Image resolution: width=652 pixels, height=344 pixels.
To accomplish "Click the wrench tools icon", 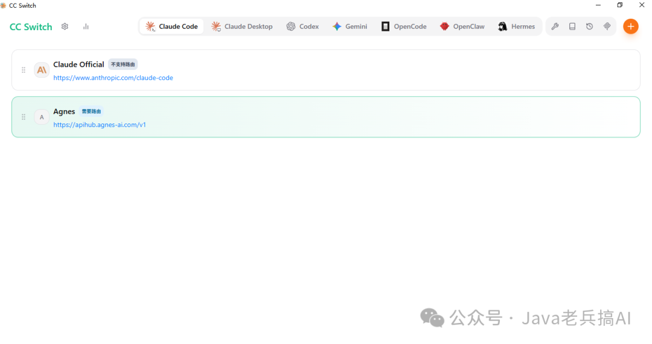I will click(555, 27).
